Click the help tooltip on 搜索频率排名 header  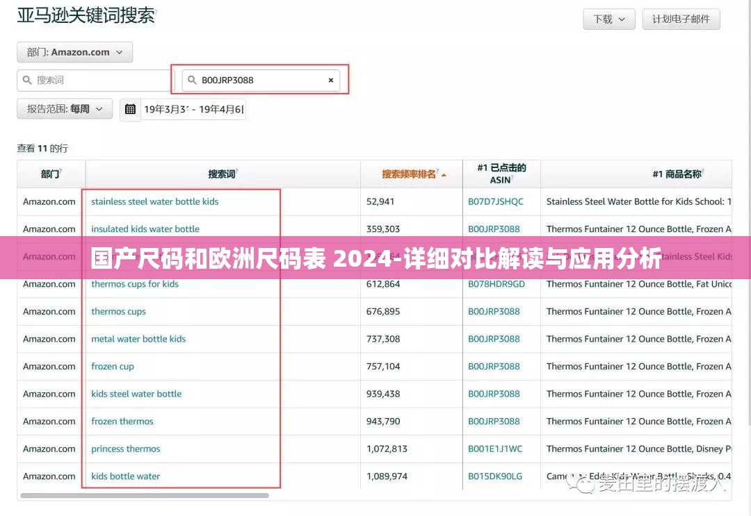tap(436, 170)
